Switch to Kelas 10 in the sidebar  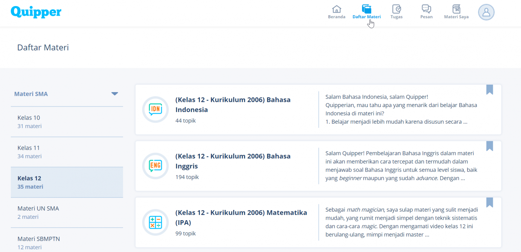click(x=28, y=118)
